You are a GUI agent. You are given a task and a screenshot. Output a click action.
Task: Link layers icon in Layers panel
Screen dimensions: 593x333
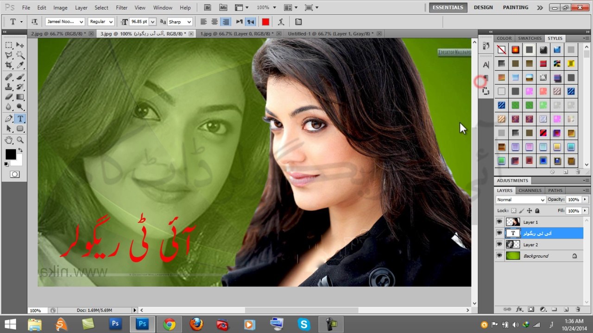(x=507, y=309)
